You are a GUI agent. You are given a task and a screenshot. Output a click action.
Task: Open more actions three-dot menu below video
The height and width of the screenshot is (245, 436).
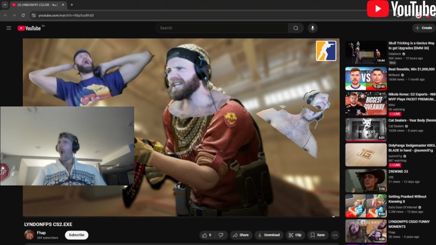click(335, 235)
